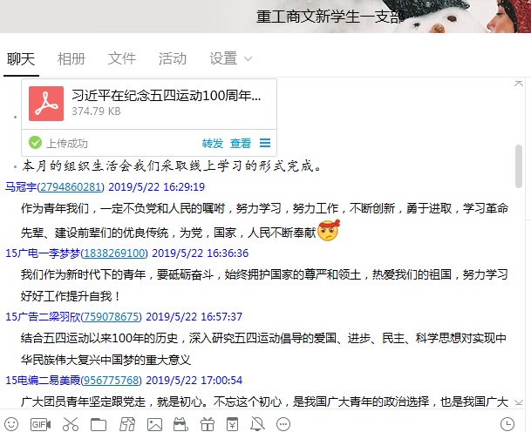Click 查看 to view the file

241,144
